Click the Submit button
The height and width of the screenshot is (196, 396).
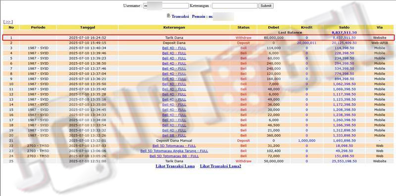[266, 6]
